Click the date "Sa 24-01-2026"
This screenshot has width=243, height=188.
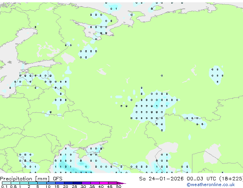coord(161,179)
